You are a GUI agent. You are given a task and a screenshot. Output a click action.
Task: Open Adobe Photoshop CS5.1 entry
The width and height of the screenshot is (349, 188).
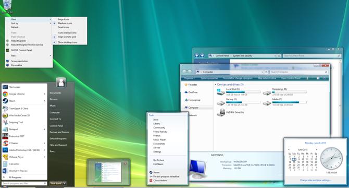[x=24, y=150]
